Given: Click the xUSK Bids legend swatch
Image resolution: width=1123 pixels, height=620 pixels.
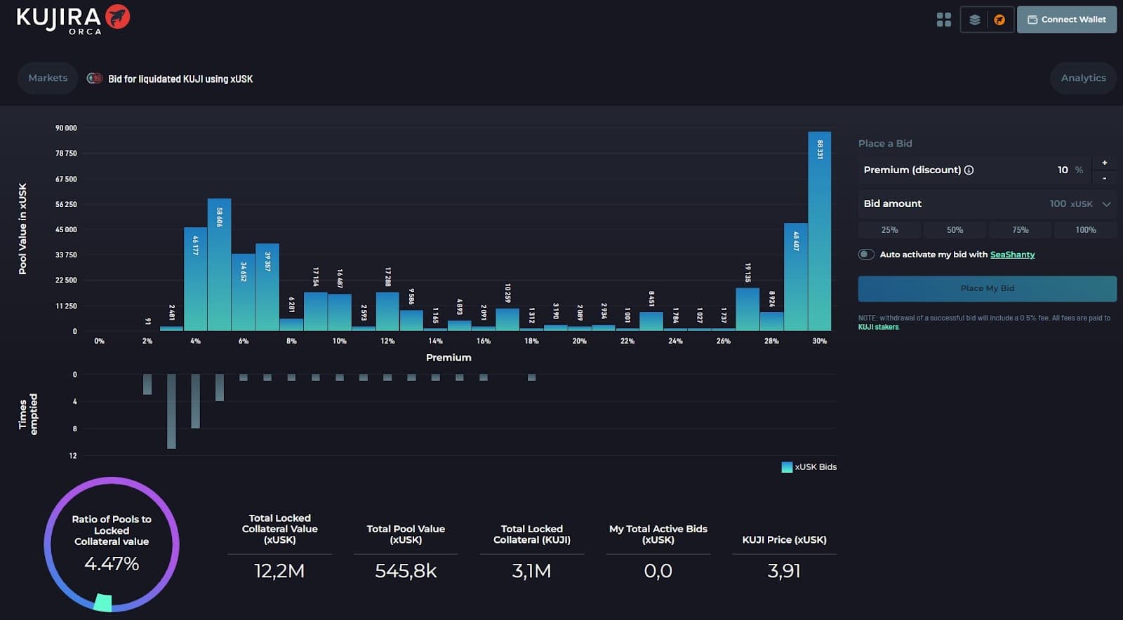Looking at the screenshot, I should point(787,467).
